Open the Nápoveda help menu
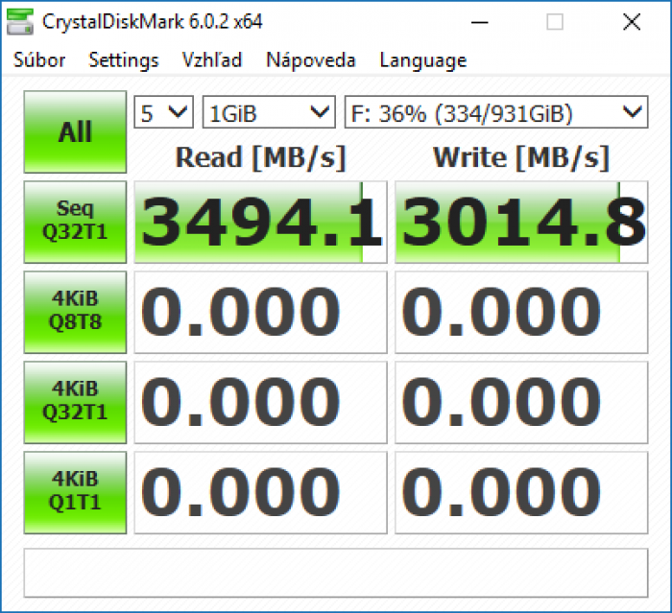The height and width of the screenshot is (613, 672). coord(311,60)
